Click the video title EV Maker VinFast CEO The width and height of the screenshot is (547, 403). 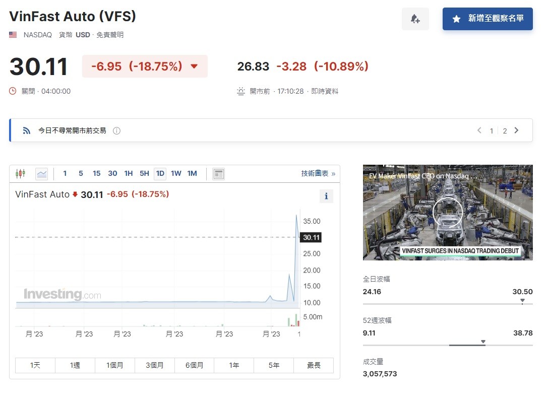point(423,176)
